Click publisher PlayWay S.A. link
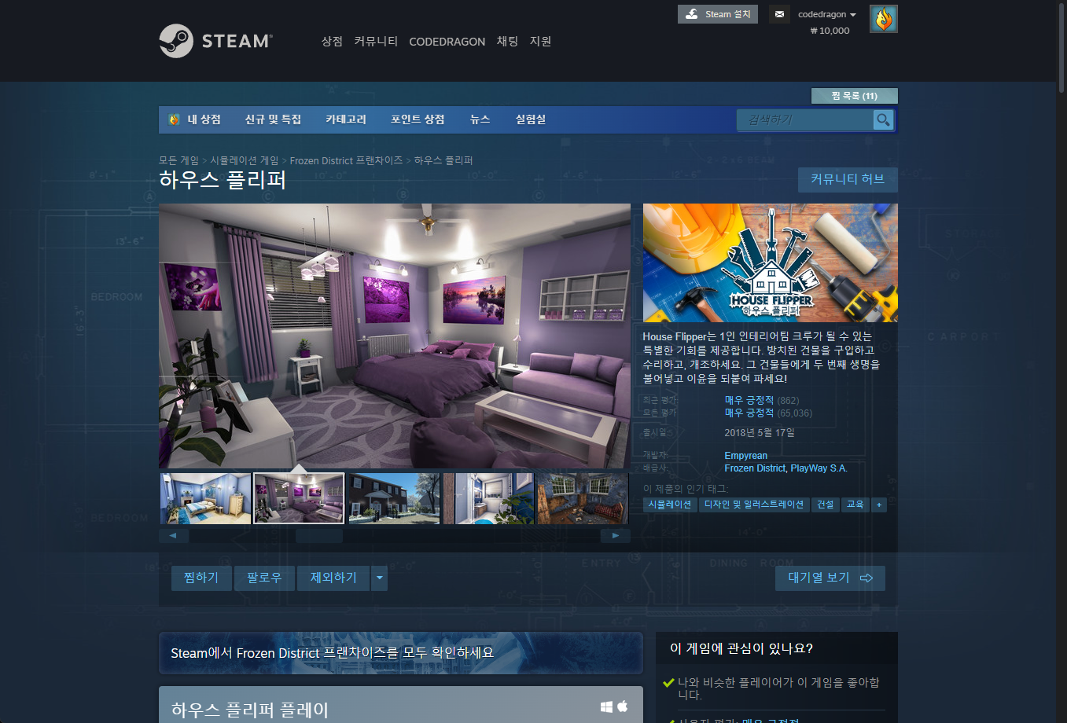1067x723 pixels. click(x=819, y=468)
